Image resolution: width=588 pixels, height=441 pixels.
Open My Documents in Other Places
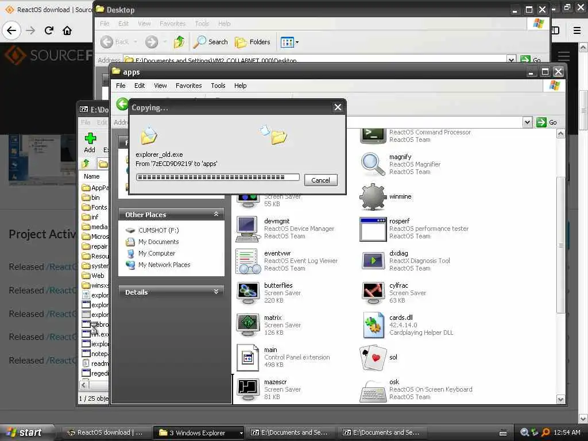point(158,242)
